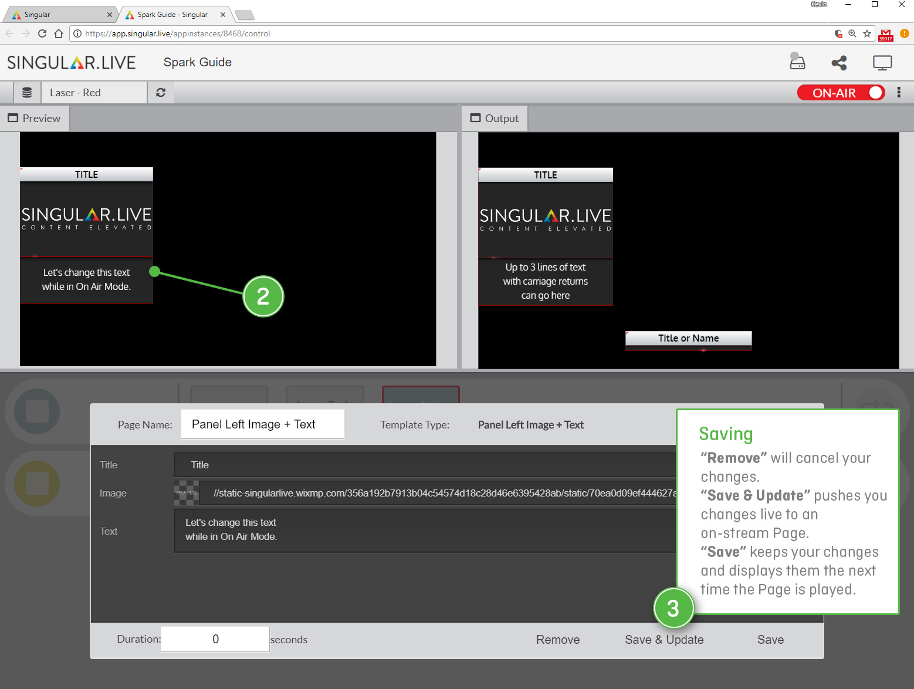Click the Remove button
914x689 pixels.
tap(558, 640)
